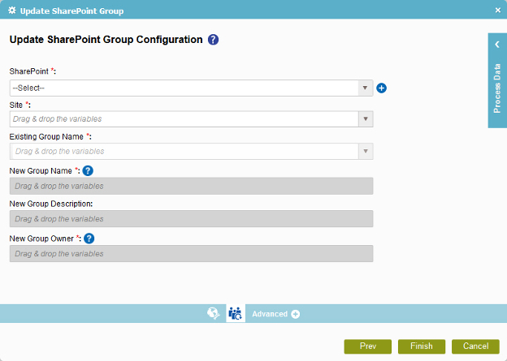Click the New Group Name field
The image size is (507, 361).
(191, 186)
